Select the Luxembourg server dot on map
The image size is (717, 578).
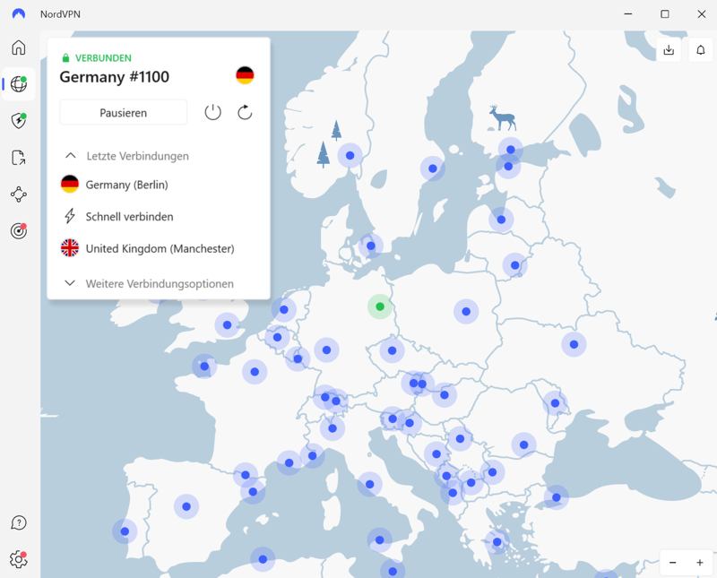tap(298, 358)
